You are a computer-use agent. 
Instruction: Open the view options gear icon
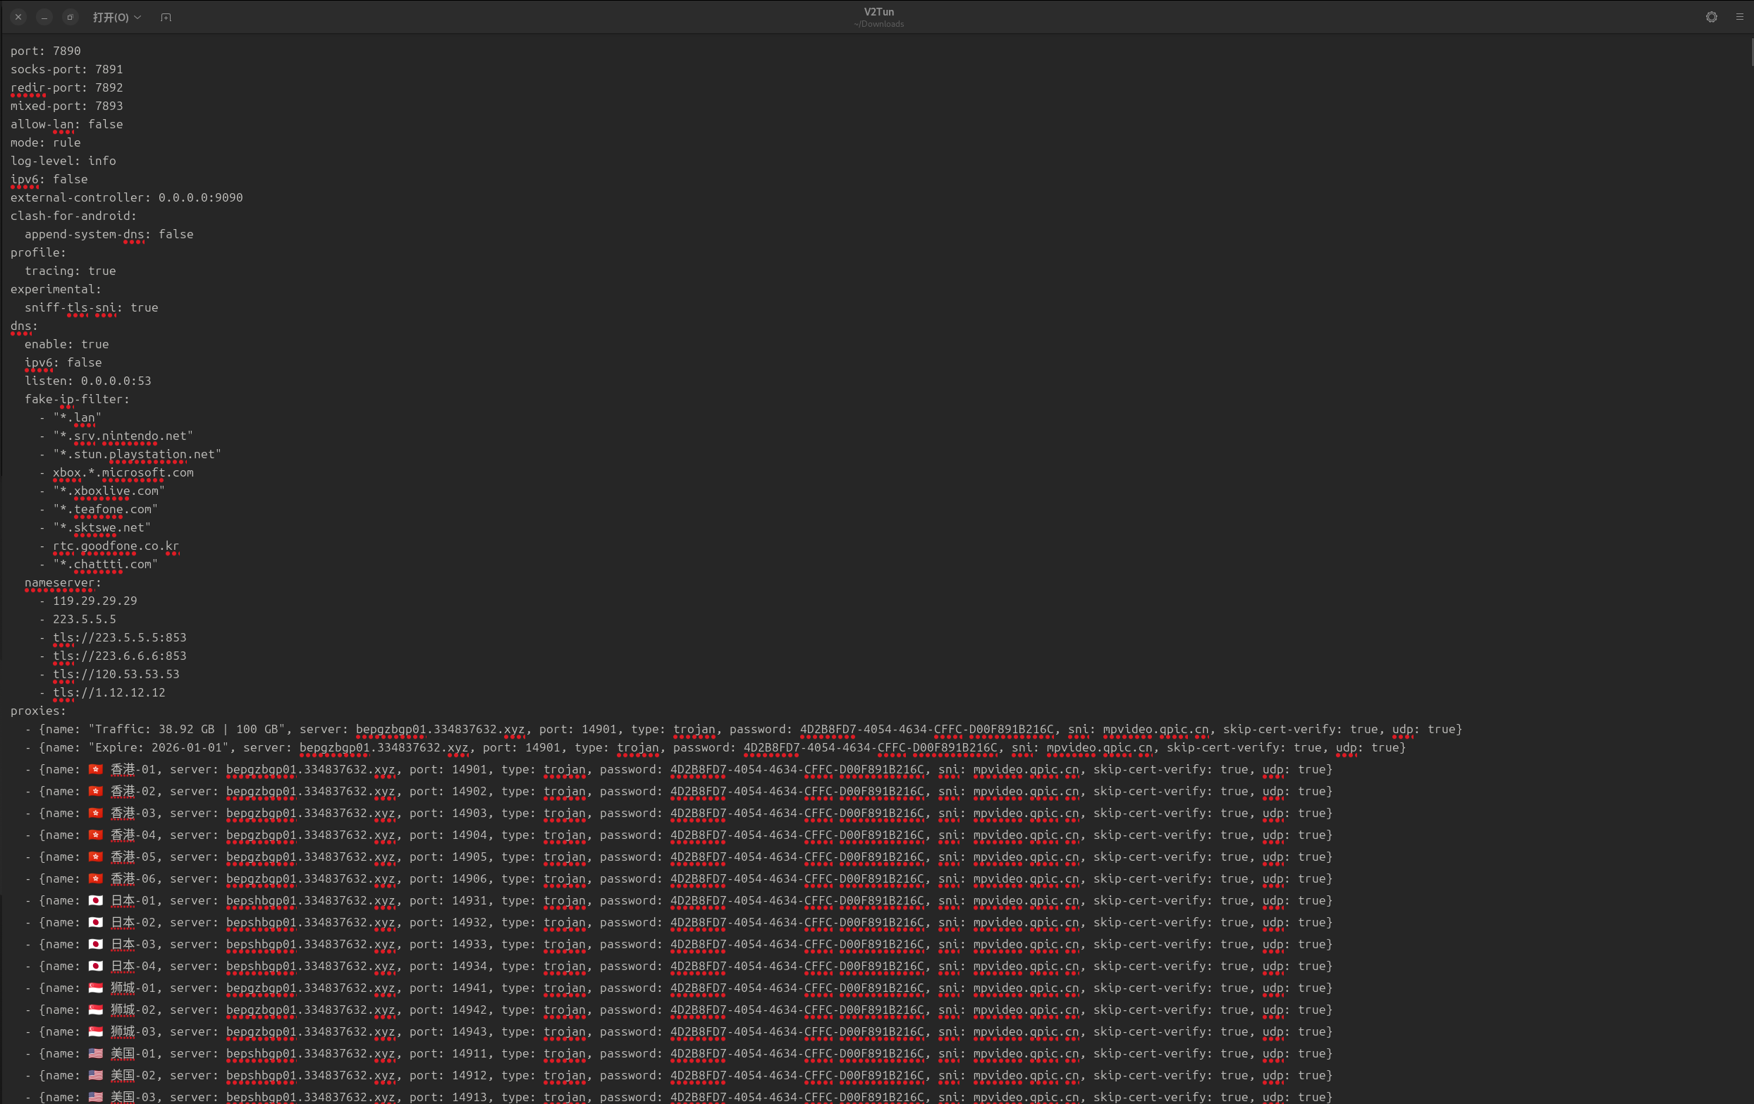(x=1711, y=17)
